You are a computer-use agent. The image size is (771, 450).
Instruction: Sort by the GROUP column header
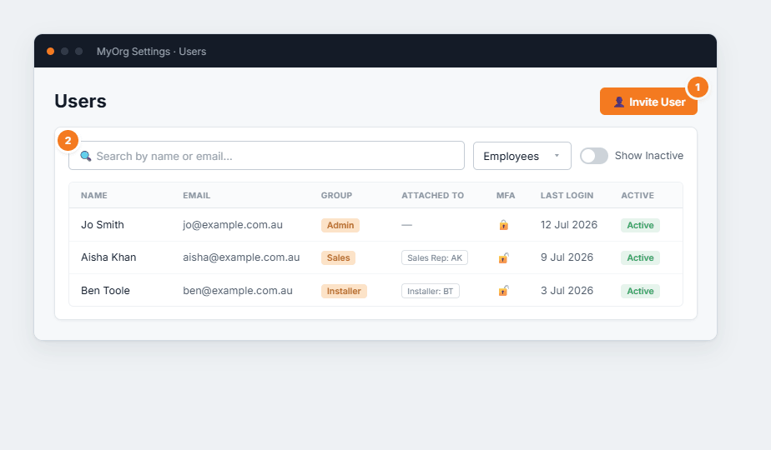pos(336,195)
